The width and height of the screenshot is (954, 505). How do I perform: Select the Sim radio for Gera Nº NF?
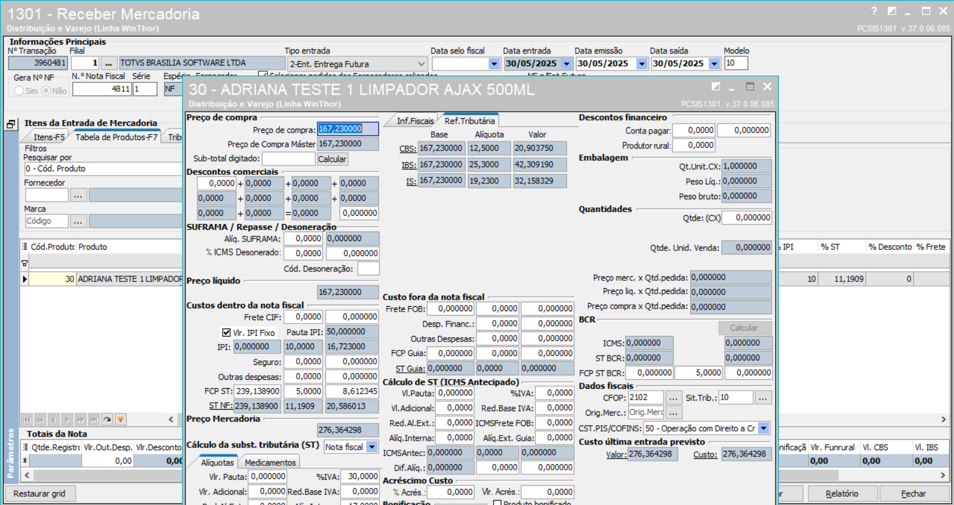pos(19,91)
